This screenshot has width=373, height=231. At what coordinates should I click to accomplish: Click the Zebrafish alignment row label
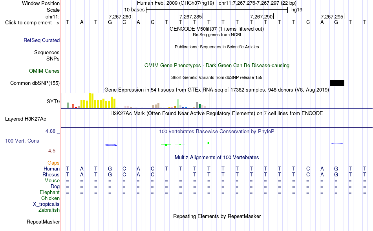coord(49,210)
